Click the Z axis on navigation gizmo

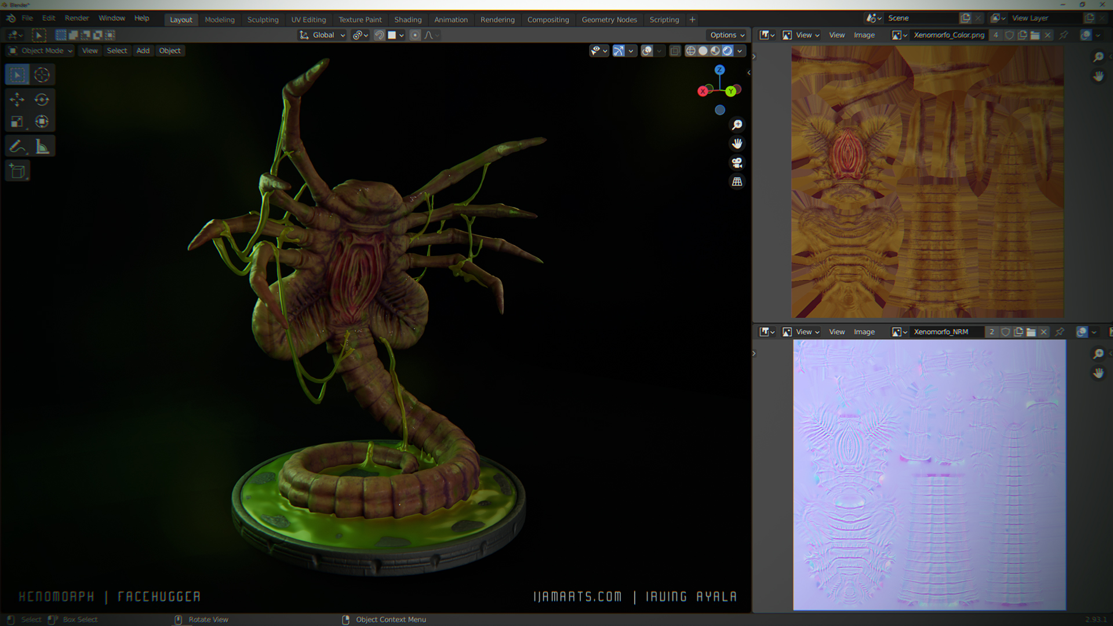coord(719,70)
